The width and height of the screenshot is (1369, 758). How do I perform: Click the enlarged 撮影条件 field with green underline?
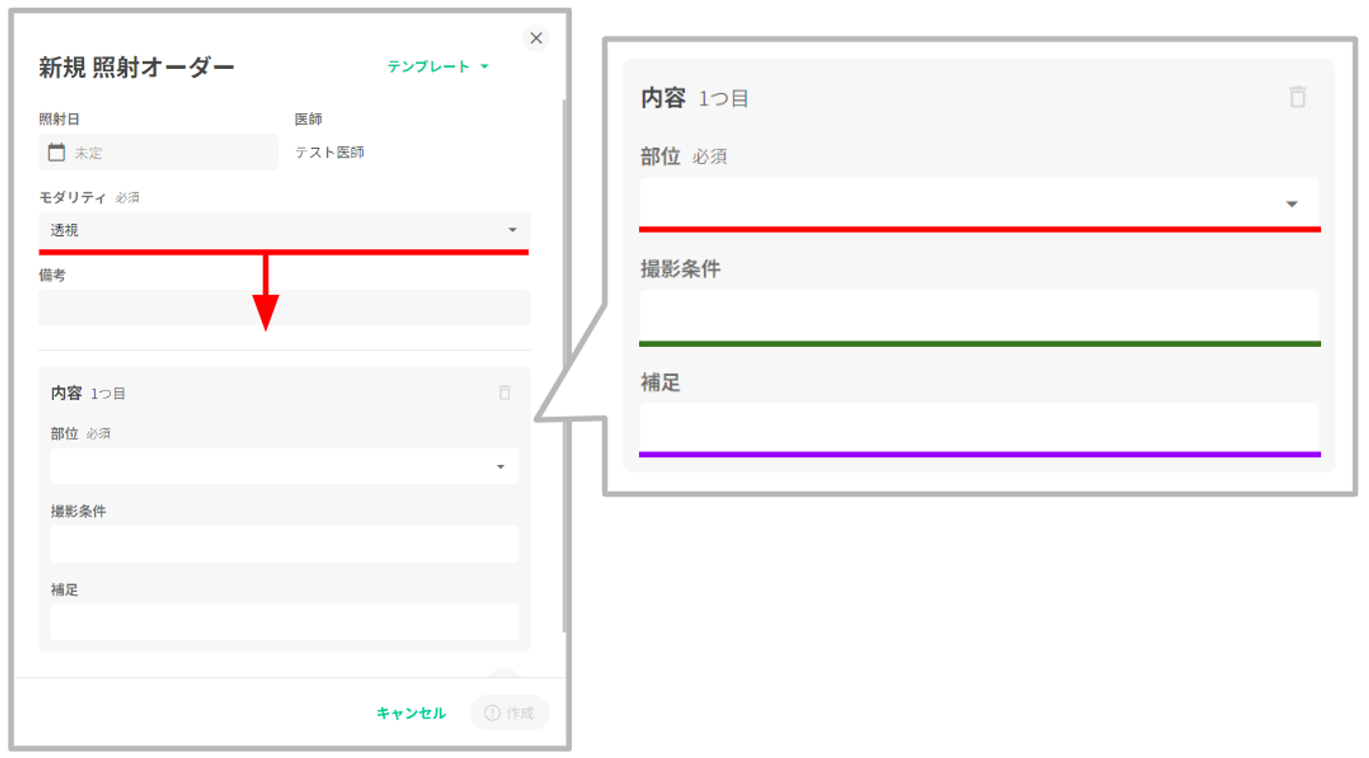tap(979, 315)
